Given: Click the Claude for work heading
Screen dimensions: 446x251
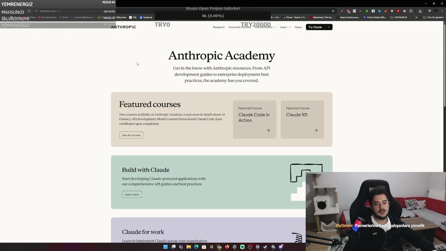Looking at the screenshot, I should tap(143, 232).
